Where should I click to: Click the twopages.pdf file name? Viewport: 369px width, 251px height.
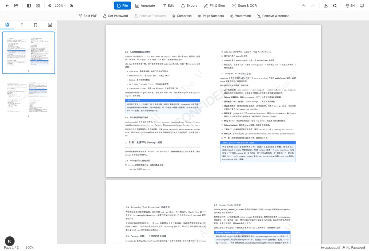[x=330, y=248]
